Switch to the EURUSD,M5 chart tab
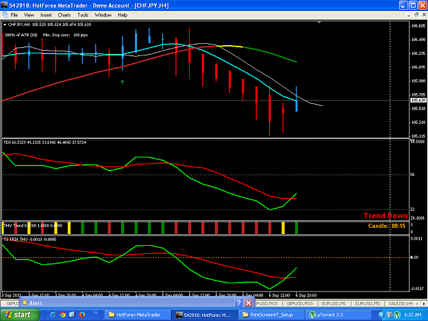The width and height of the screenshot is (428, 321). point(367,303)
